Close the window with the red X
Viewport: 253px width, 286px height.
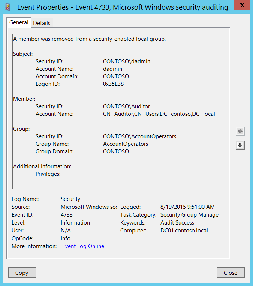pos(242,5)
